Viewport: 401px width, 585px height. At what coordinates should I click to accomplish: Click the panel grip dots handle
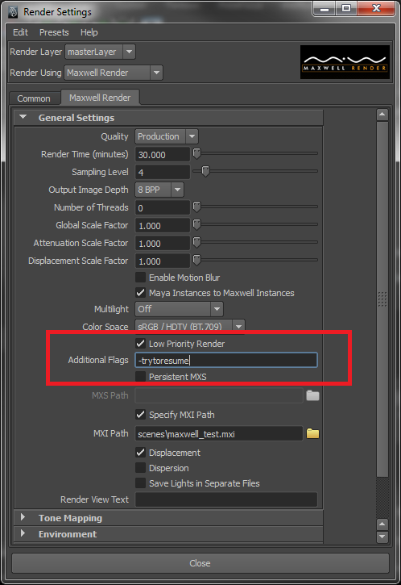coord(382,299)
